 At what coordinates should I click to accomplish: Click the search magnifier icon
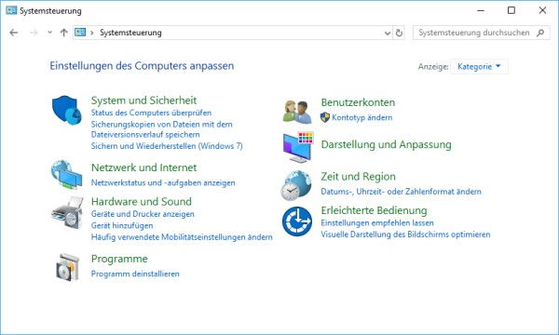(540, 33)
